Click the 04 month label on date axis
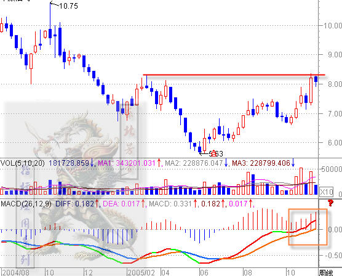The height and width of the screenshot is (276, 342). [165, 273]
